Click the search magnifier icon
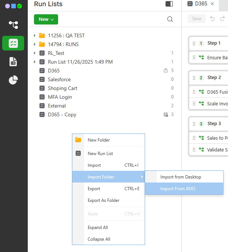 [x=170, y=19]
